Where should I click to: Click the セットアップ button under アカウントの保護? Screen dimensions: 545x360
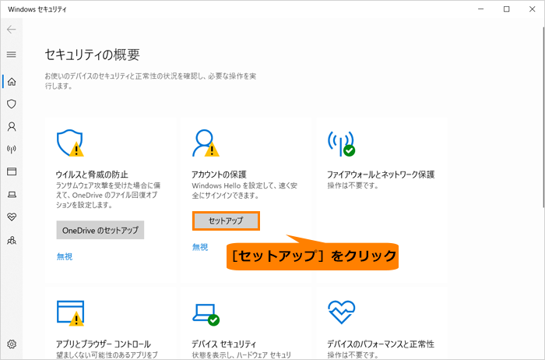[226, 221]
